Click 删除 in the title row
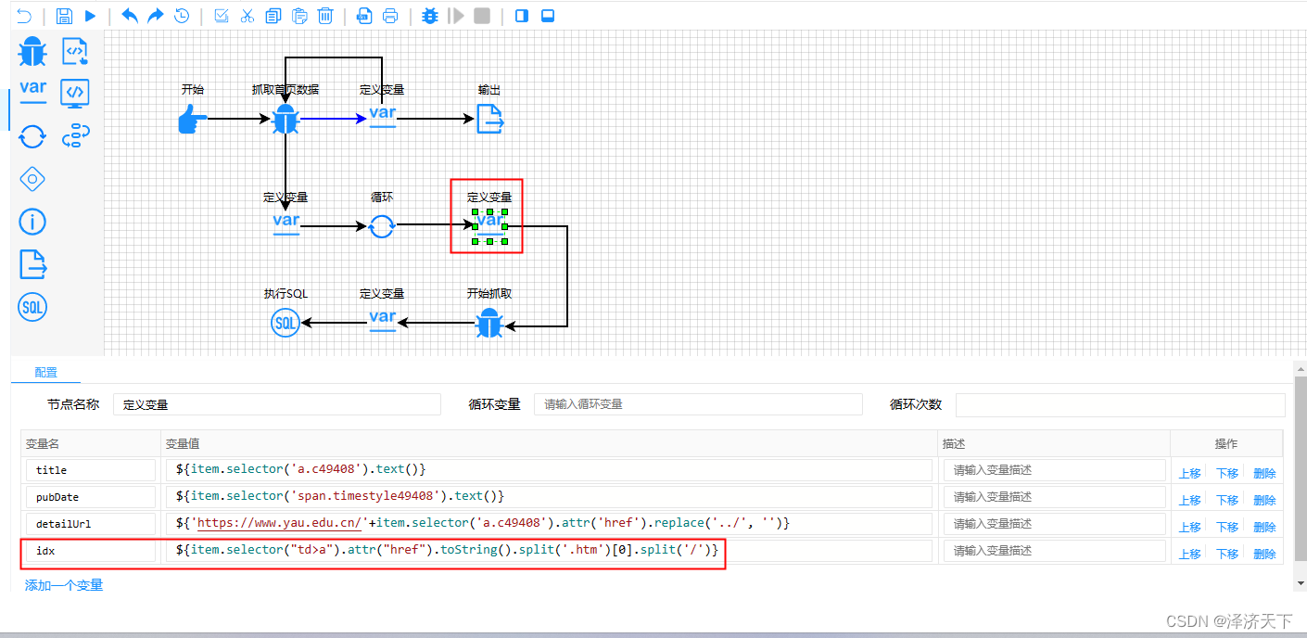The image size is (1307, 638). point(1264,473)
